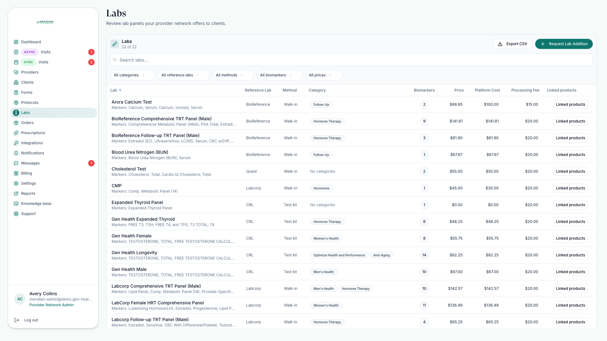Click Request Lab Addition button
Screen dimensions: 607x341
coord(564,44)
